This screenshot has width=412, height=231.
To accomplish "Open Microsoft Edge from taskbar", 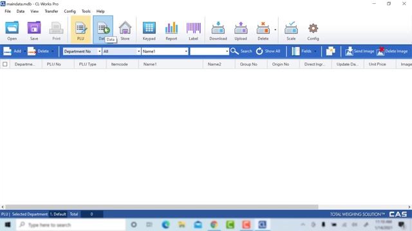I will 165,225.
